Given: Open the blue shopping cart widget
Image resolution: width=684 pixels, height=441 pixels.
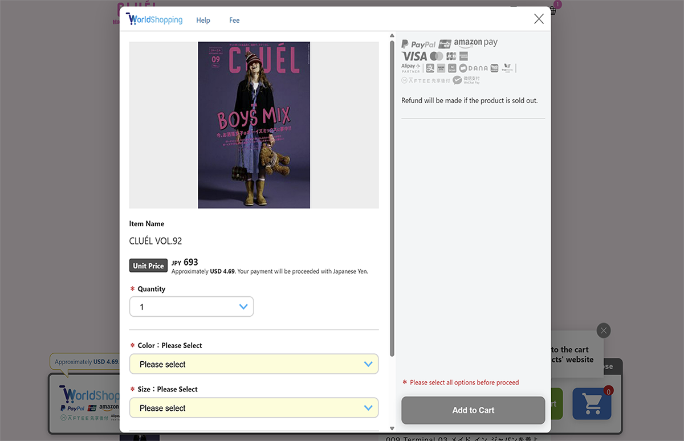Looking at the screenshot, I should coord(592,403).
